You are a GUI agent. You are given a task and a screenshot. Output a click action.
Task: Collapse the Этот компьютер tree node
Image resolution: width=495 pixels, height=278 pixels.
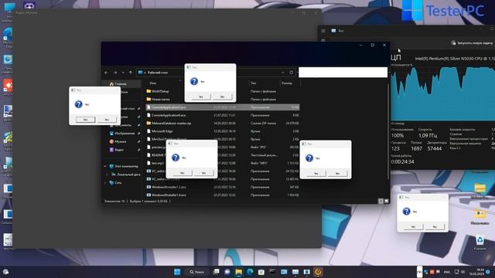click(105, 166)
